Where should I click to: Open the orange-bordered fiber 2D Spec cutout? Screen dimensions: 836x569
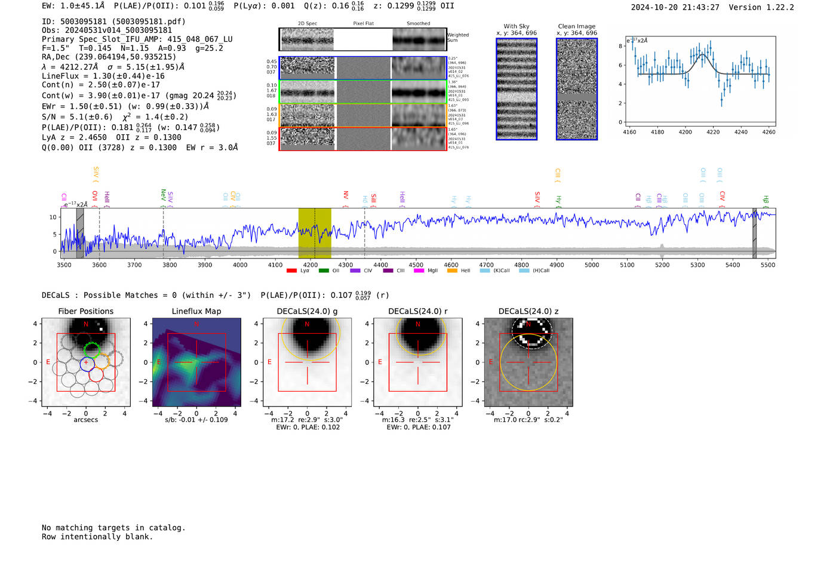308,115
